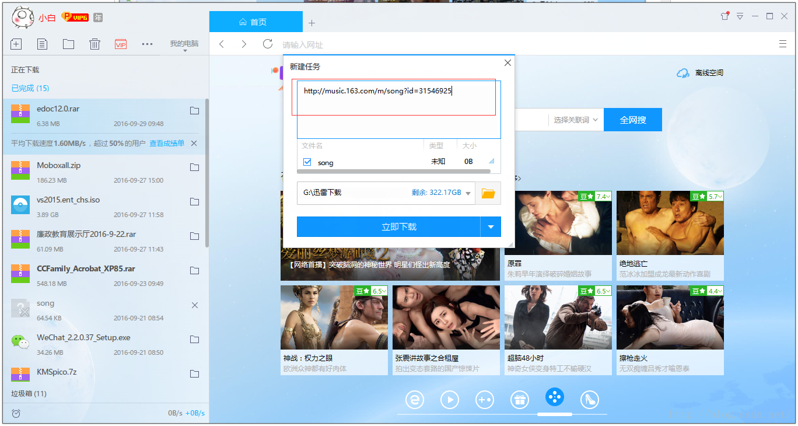This screenshot has height=426, width=798.
Task: Remove the failed song task with X
Action: click(195, 305)
